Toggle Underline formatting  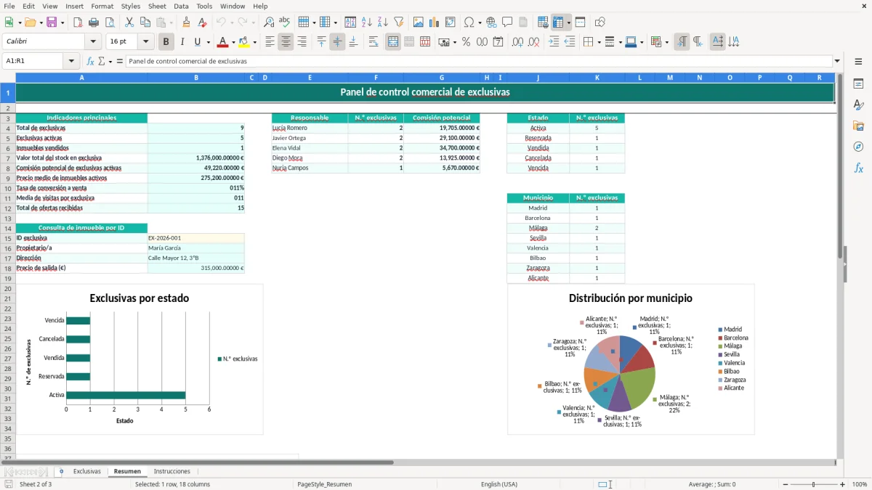coord(198,42)
